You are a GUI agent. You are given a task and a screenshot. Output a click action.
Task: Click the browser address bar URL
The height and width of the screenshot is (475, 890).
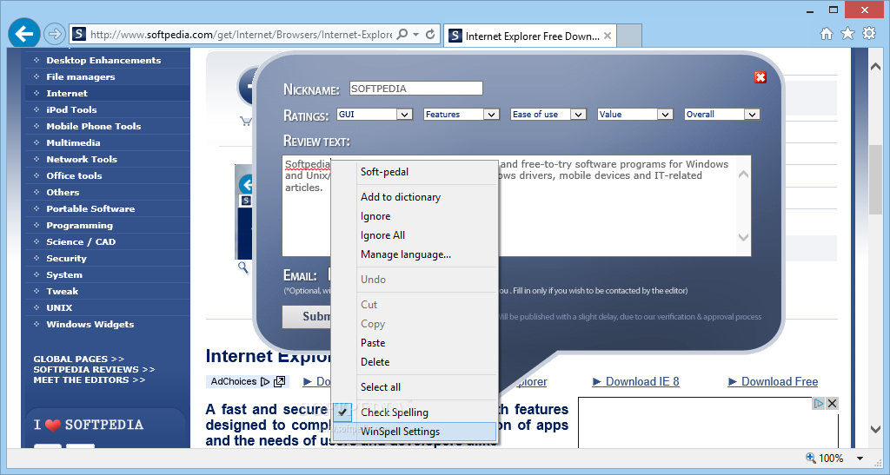[242, 35]
